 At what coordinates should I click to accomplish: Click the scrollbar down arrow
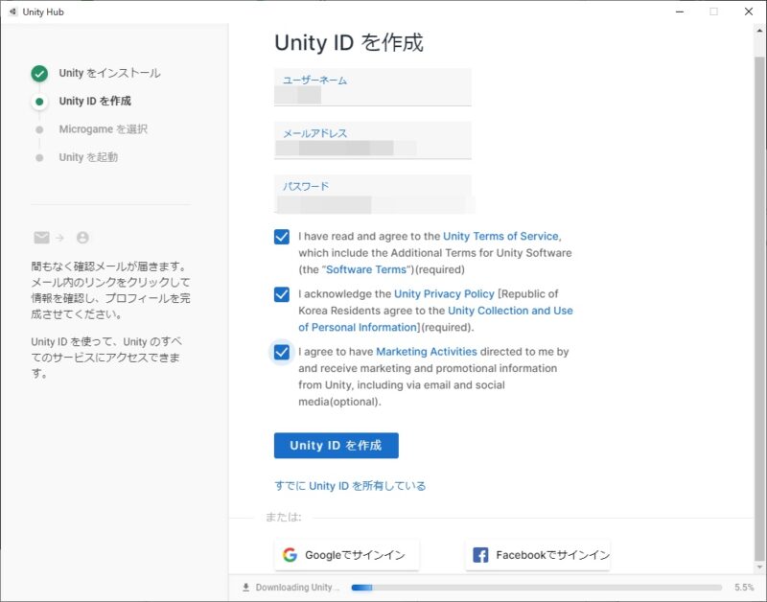pos(759,567)
